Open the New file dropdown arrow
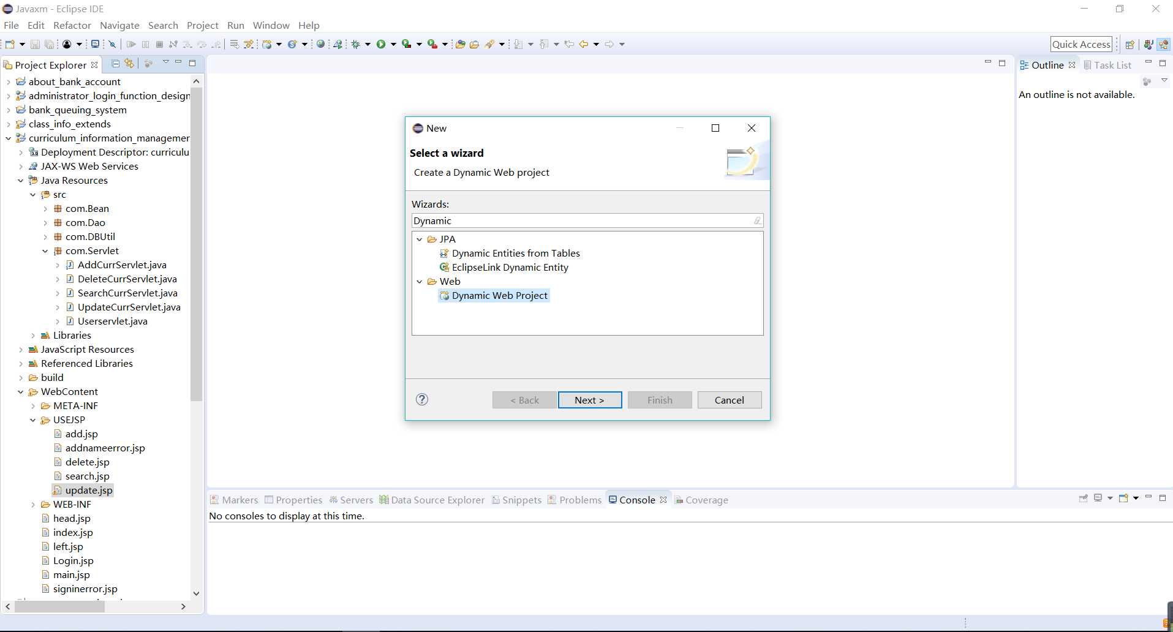 22,44
